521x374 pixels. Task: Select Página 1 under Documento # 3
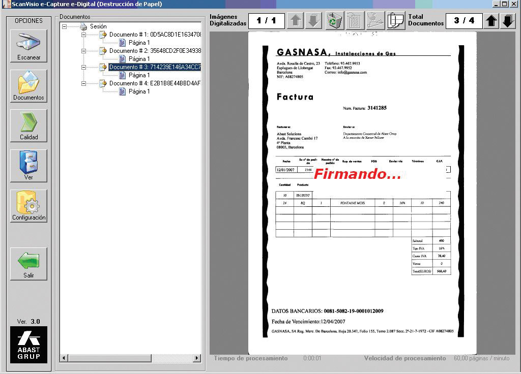coord(139,75)
